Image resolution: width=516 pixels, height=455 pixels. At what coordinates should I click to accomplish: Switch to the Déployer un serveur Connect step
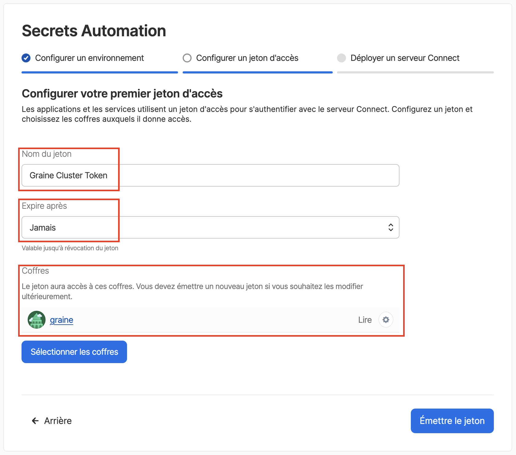[405, 58]
